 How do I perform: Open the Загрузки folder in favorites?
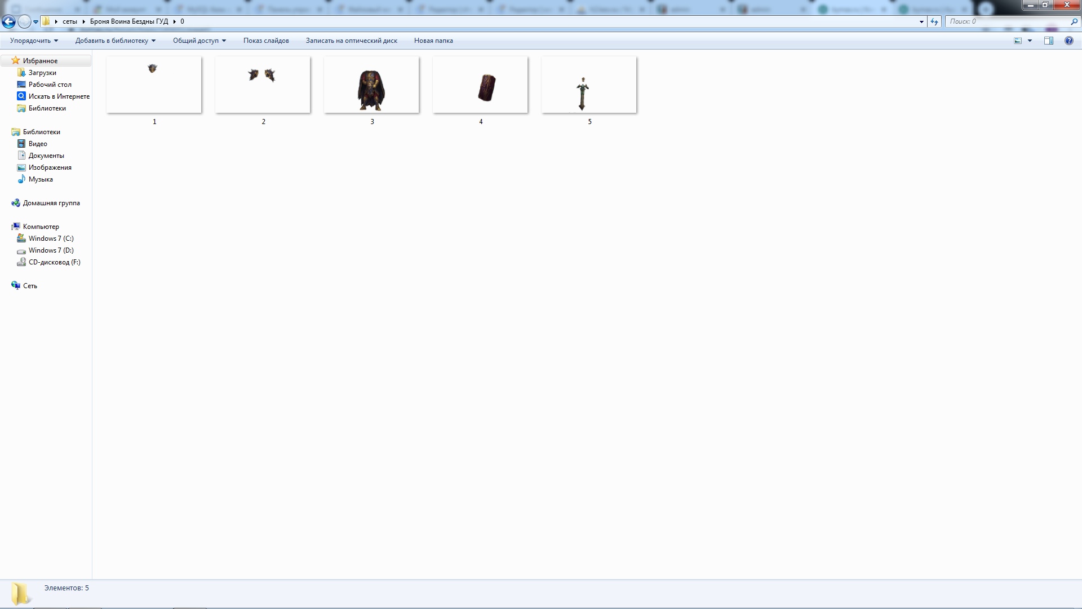[x=42, y=73]
